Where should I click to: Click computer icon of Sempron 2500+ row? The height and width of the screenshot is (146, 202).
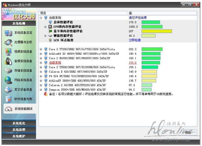click(46, 90)
